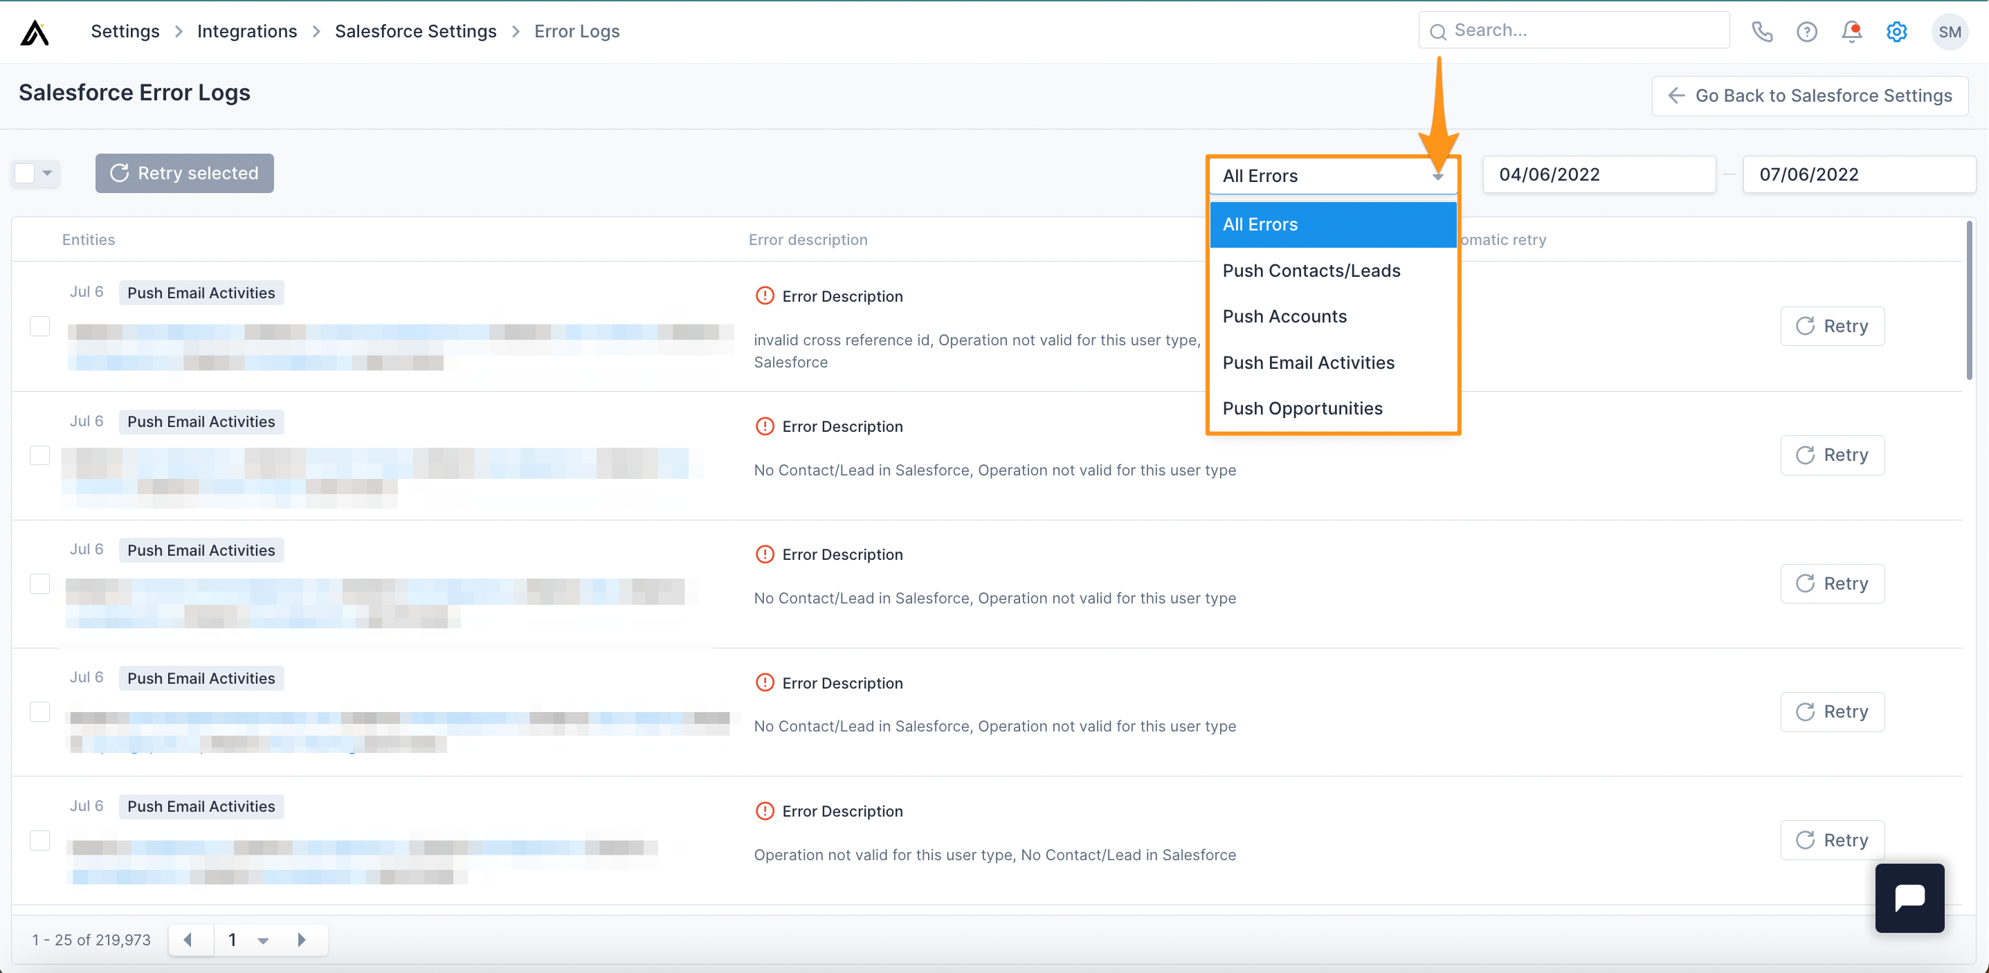Choose All Errors from the filter list
Screen dimensions: 1989x973
tap(1332, 224)
